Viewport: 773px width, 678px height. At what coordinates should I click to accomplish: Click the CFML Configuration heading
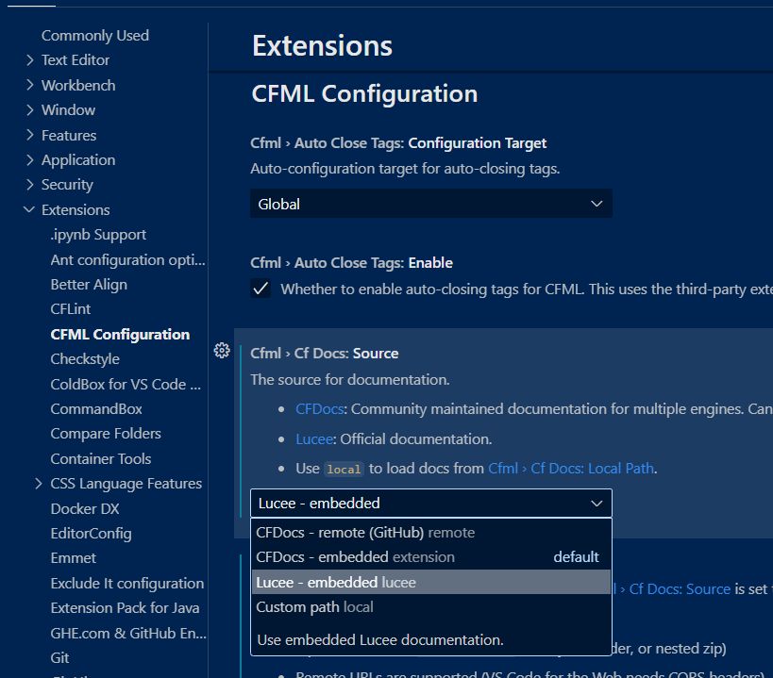click(x=364, y=93)
